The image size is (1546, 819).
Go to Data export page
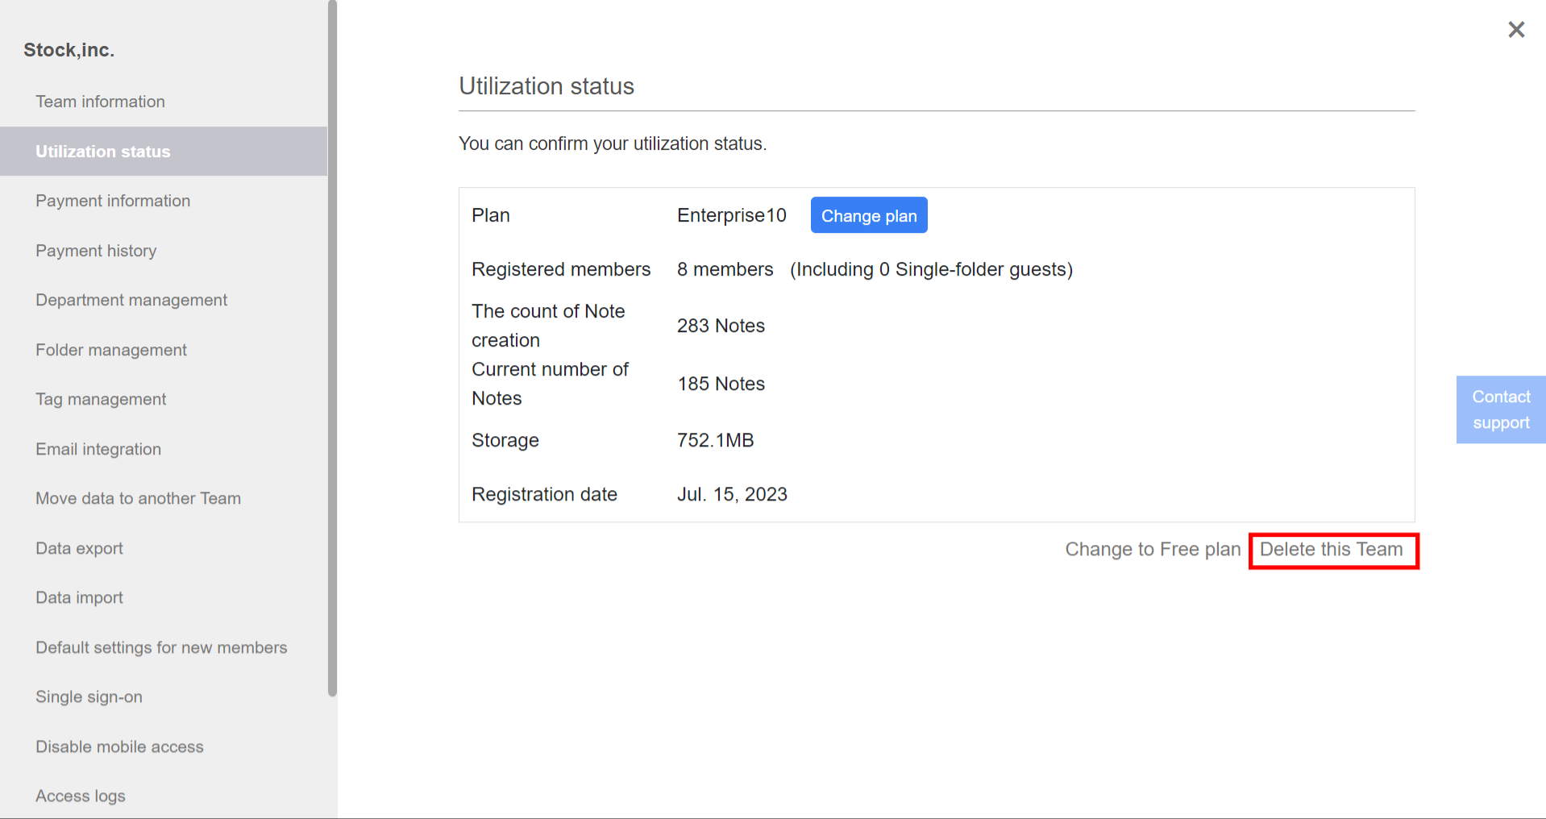pos(79,548)
